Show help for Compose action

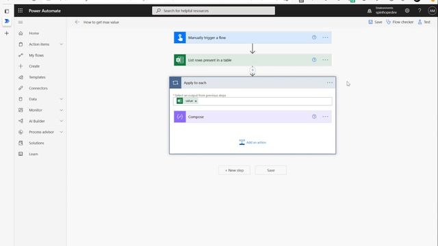coord(314,117)
